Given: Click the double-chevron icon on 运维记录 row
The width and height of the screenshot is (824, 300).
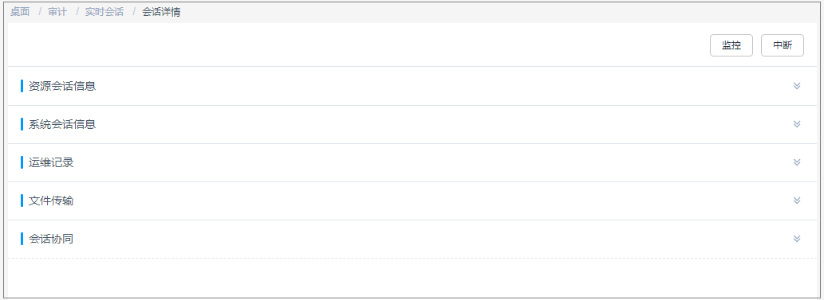Looking at the screenshot, I should click(x=797, y=162).
